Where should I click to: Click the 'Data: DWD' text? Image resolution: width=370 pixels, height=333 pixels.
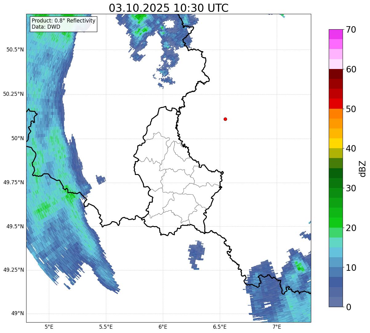click(x=46, y=27)
